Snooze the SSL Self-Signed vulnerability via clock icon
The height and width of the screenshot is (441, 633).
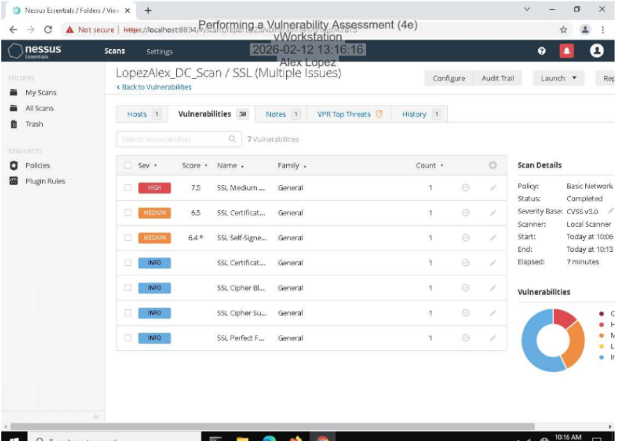pos(466,237)
